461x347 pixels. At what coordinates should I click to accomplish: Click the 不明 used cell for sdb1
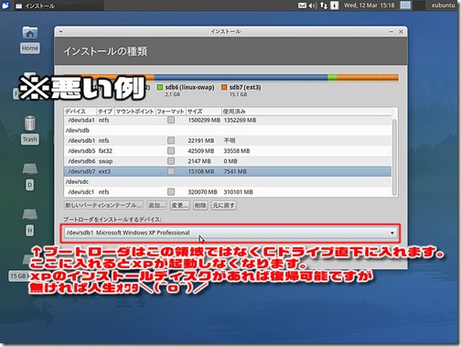point(230,140)
